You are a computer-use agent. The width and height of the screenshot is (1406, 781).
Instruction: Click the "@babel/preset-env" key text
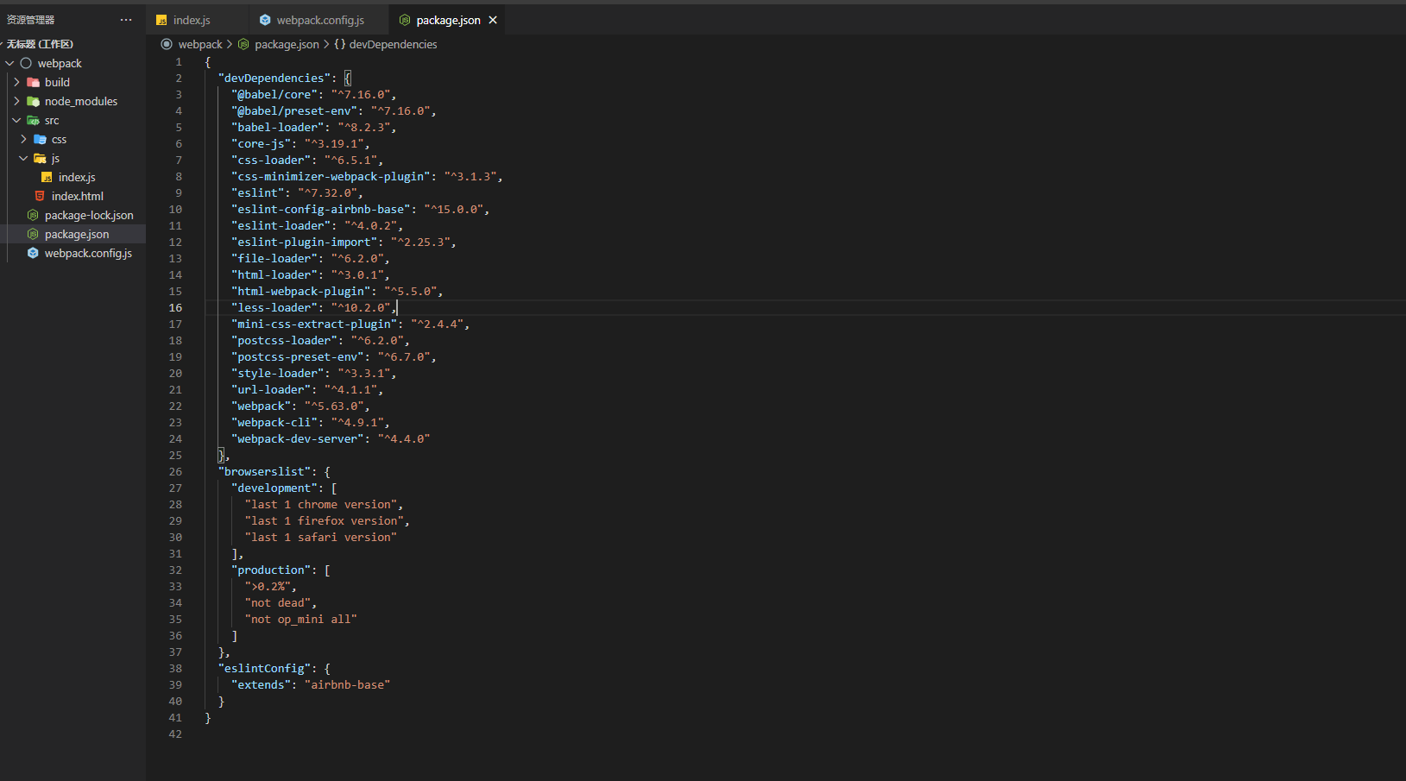[x=294, y=110]
